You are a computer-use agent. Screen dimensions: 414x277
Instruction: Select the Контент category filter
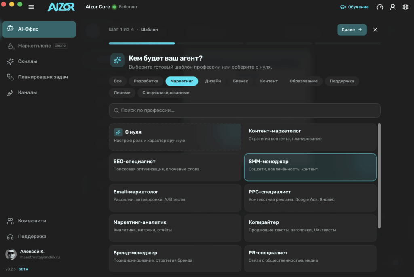(x=269, y=81)
